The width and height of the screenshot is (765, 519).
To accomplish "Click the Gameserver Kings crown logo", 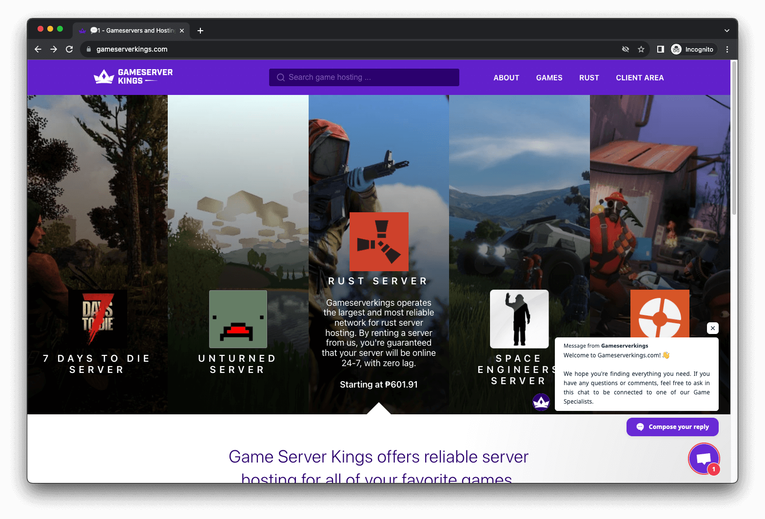I will tap(133, 77).
